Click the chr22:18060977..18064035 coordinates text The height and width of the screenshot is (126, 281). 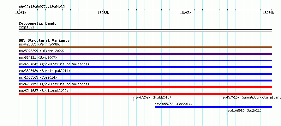tap(42, 7)
